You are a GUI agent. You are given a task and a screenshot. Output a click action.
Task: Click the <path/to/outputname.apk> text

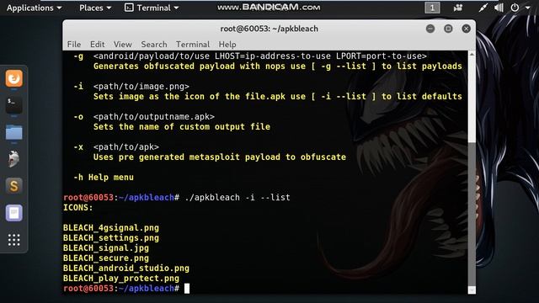point(154,117)
